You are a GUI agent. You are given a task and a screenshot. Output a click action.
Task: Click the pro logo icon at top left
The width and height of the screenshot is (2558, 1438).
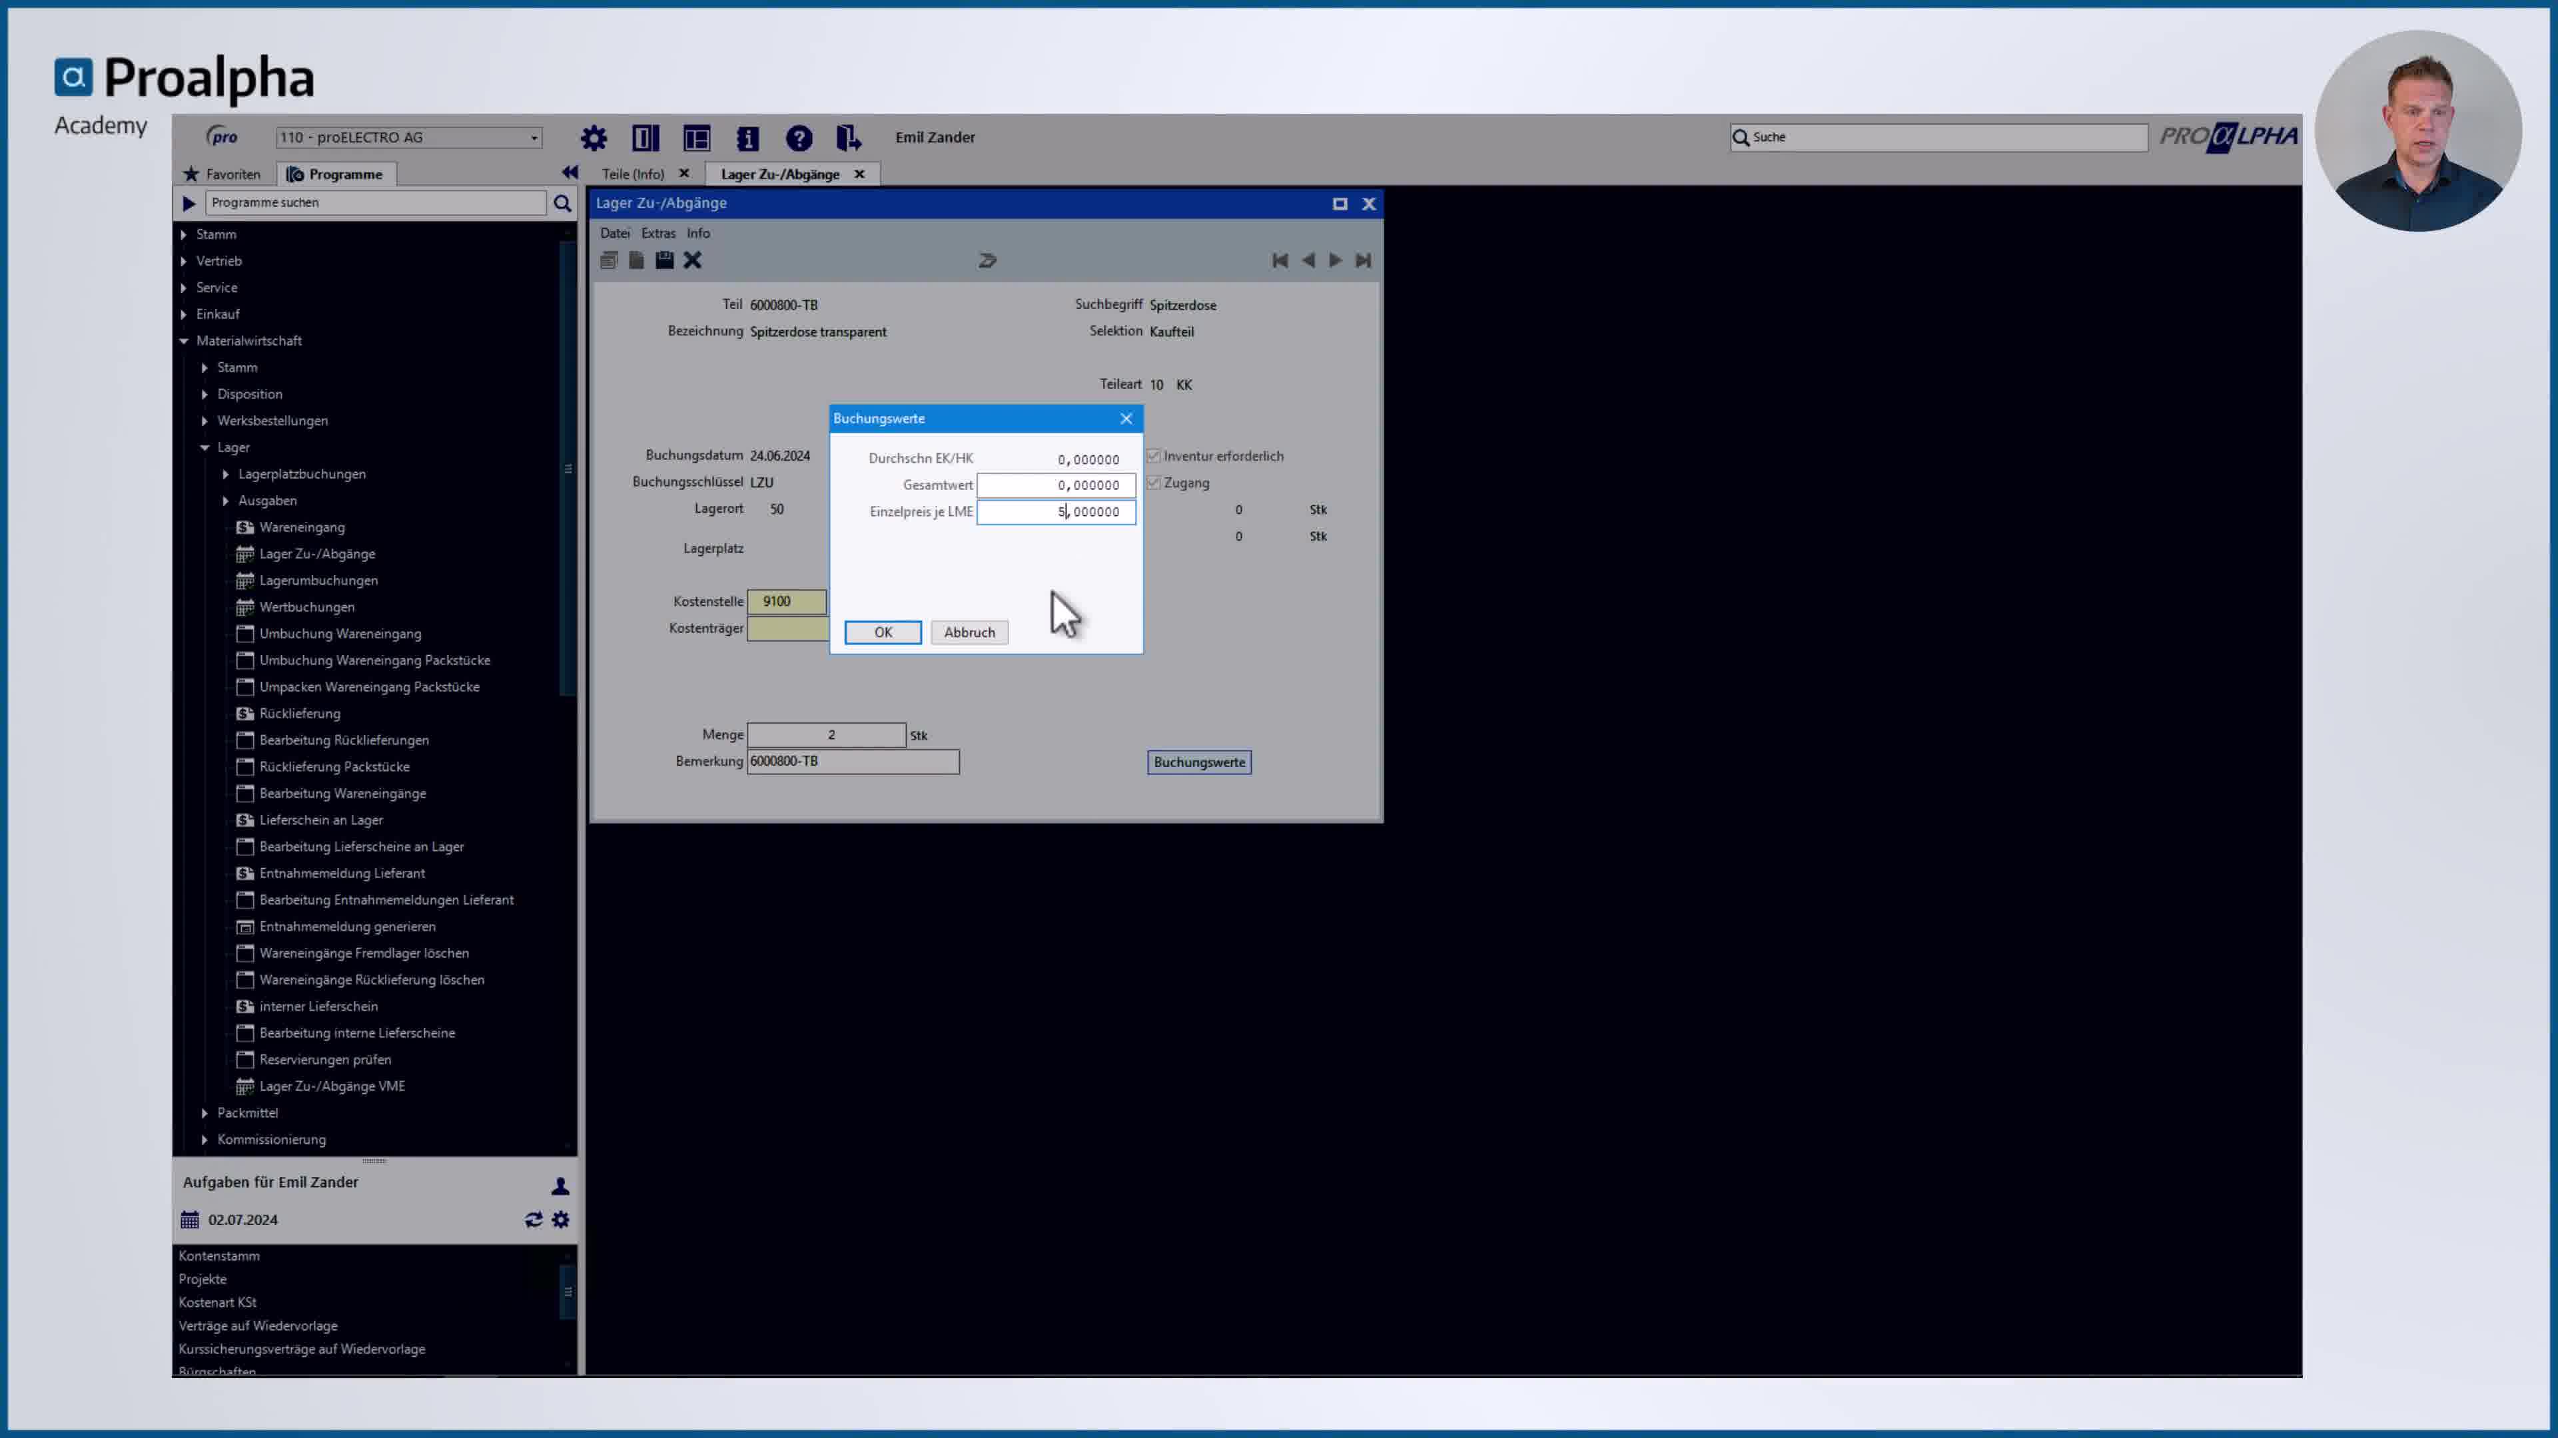click(221, 137)
